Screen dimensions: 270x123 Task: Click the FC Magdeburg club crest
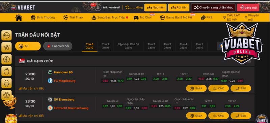[50, 81]
